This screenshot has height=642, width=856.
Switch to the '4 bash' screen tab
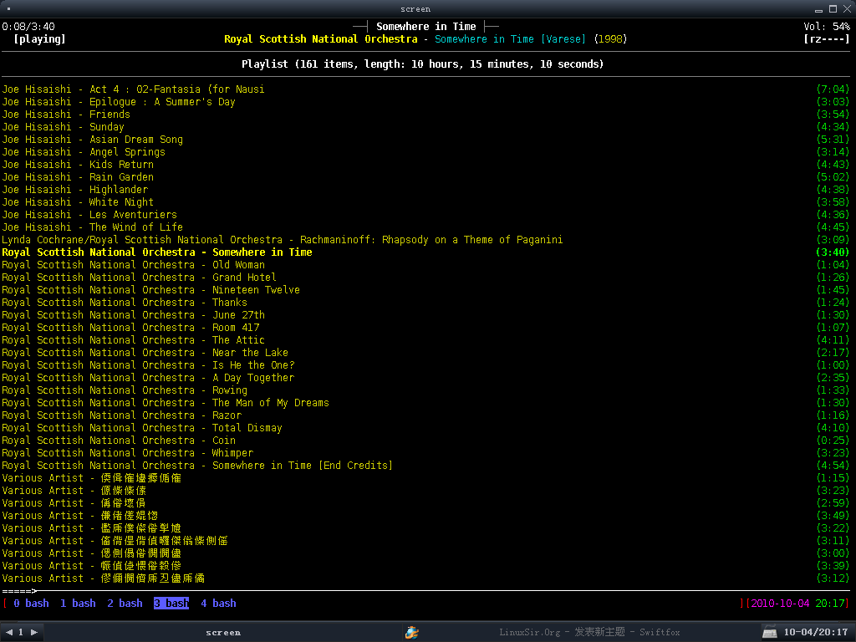coord(218,604)
